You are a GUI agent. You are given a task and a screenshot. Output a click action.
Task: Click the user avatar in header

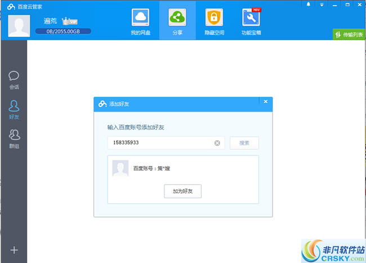pyautogui.click(x=19, y=26)
